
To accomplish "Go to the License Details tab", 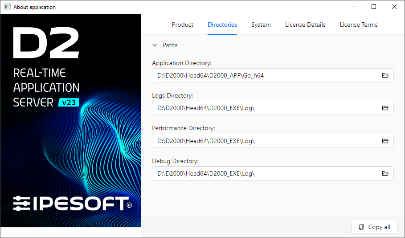I will click(x=305, y=25).
